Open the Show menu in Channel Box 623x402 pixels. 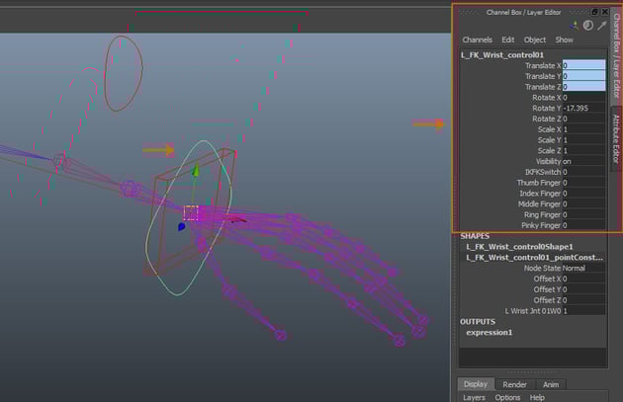pos(564,40)
